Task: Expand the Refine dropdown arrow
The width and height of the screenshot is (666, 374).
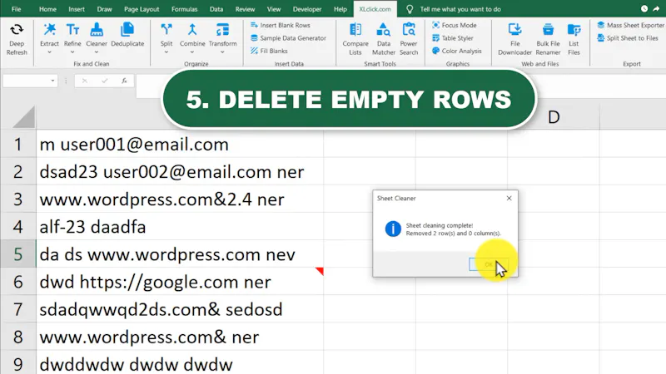Action: (x=72, y=52)
